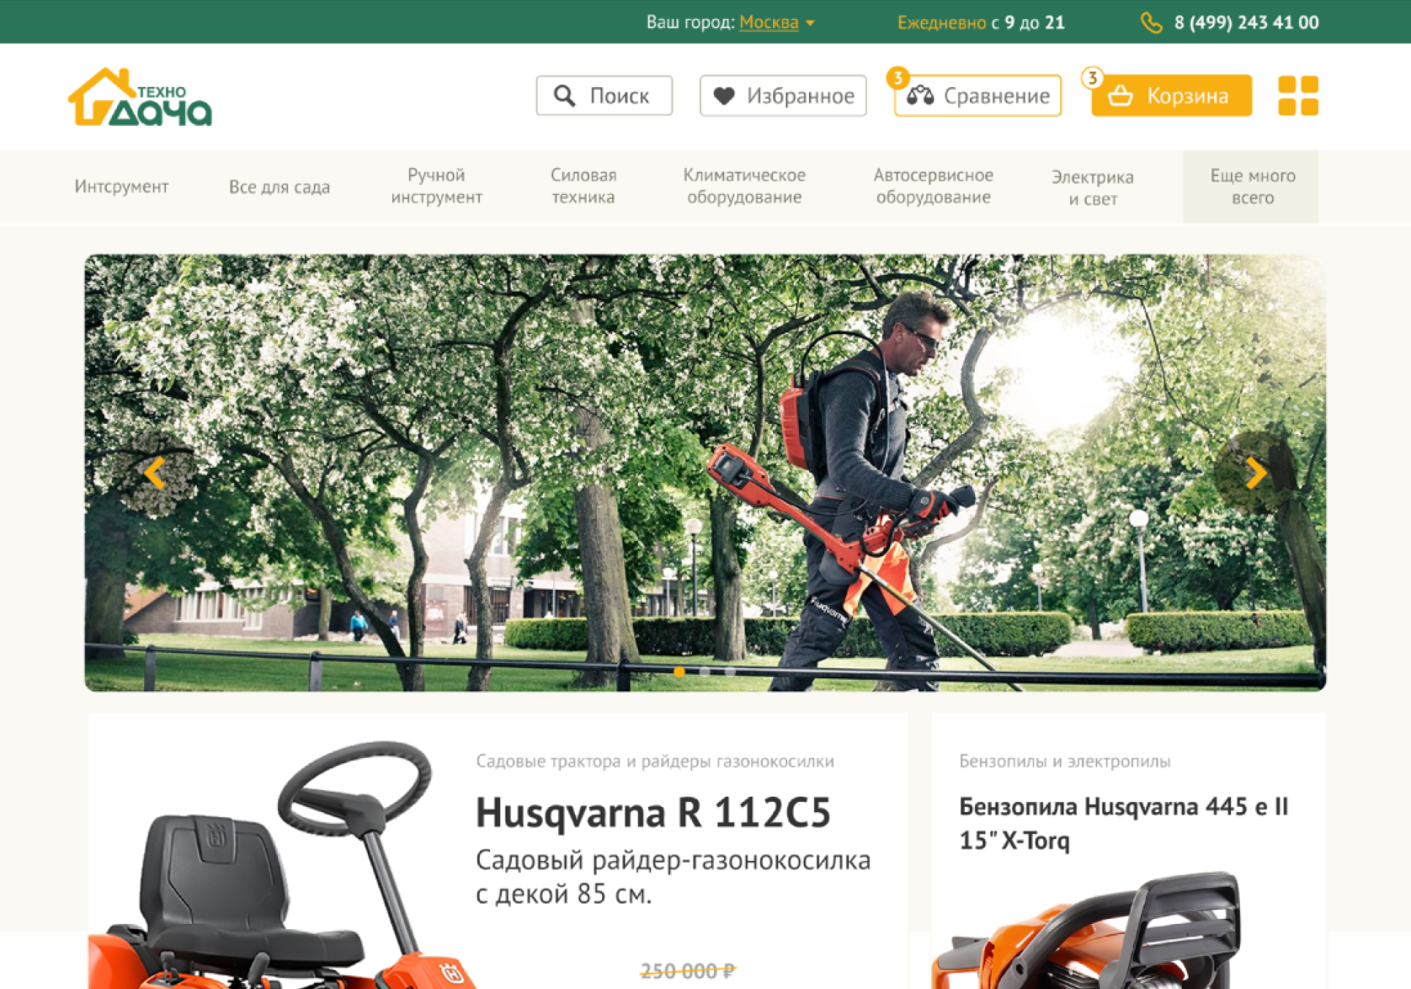The height and width of the screenshot is (989, 1411).
Task: Click the compare badge showing 3
Action: (898, 77)
